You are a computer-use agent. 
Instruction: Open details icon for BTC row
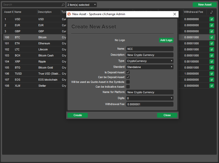click(x=212, y=37)
